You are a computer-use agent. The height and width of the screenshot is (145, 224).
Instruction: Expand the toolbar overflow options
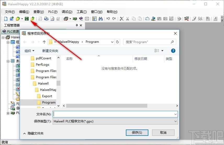(x=222, y=19)
